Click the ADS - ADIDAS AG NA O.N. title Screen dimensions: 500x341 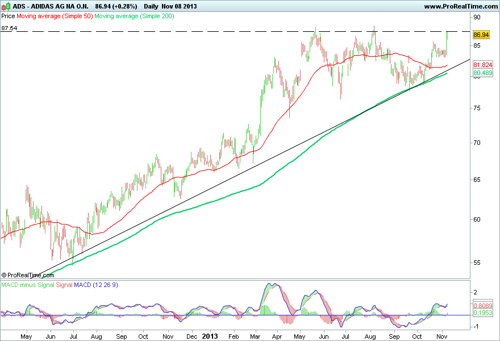coord(51,6)
